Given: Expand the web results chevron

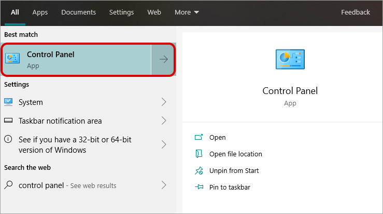Looking at the screenshot, I should pyautogui.click(x=164, y=185).
